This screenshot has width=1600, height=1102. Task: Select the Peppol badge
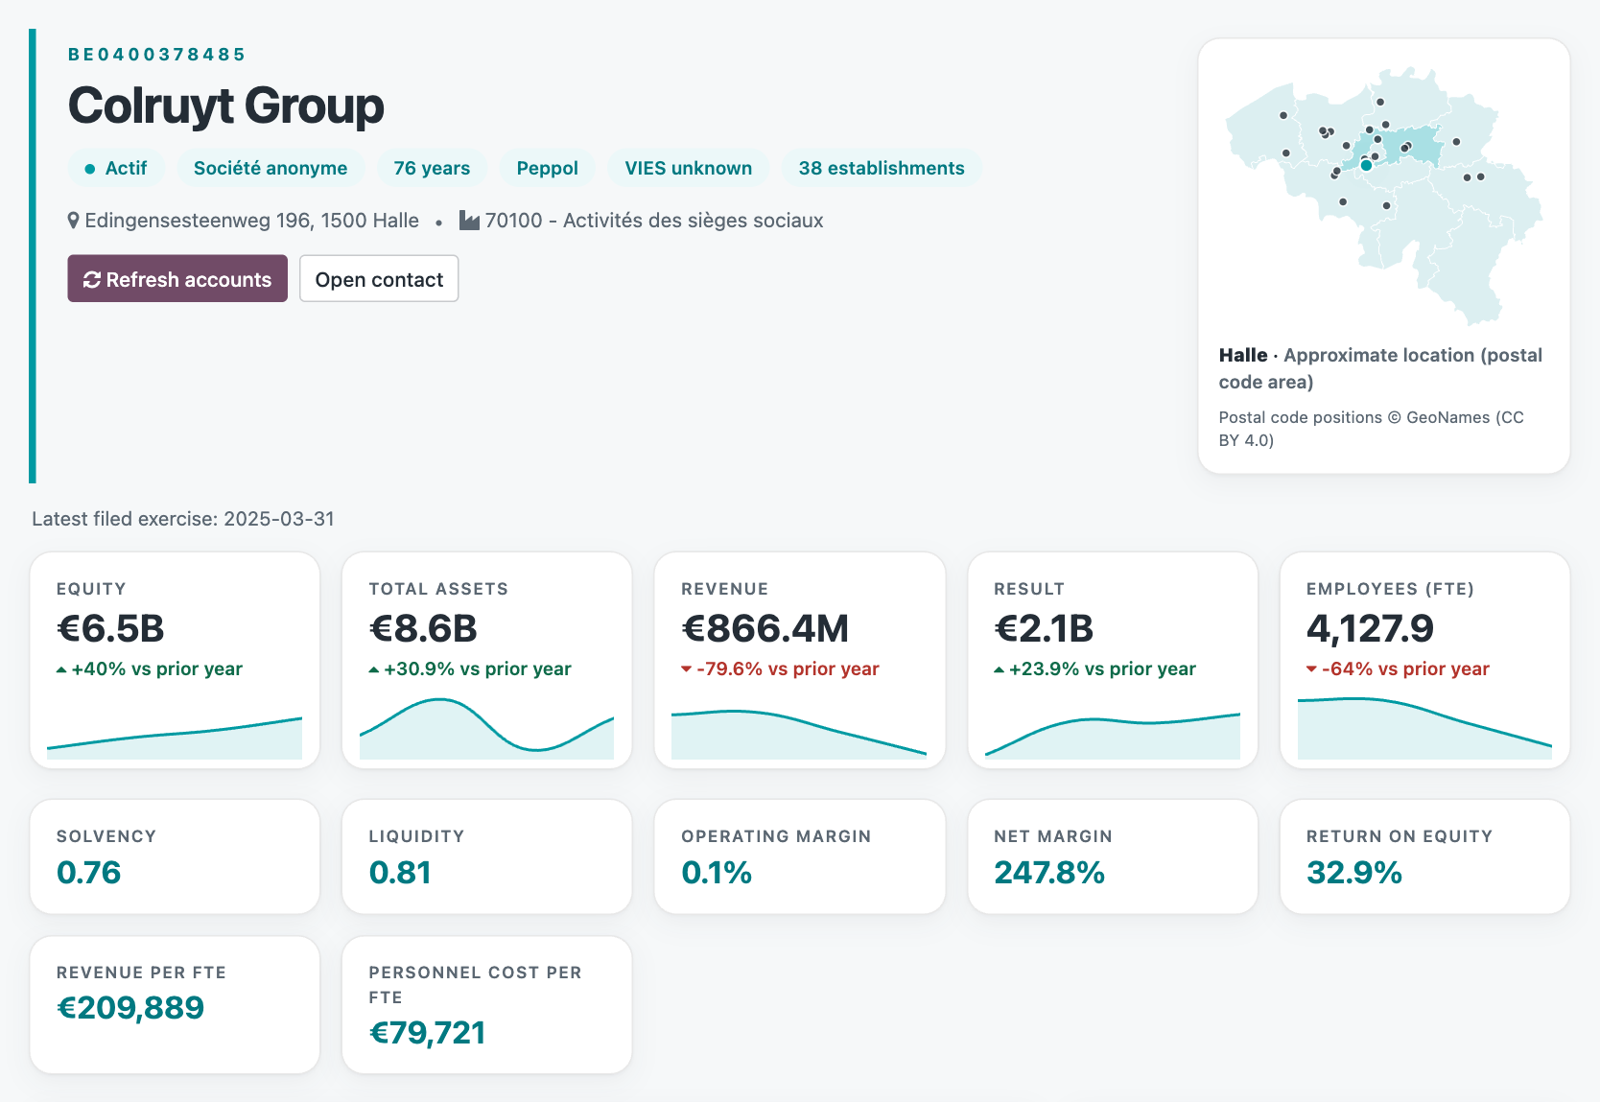(547, 168)
